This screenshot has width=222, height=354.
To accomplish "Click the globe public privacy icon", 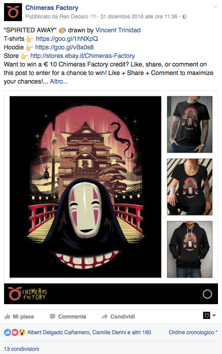I will click(x=185, y=17).
